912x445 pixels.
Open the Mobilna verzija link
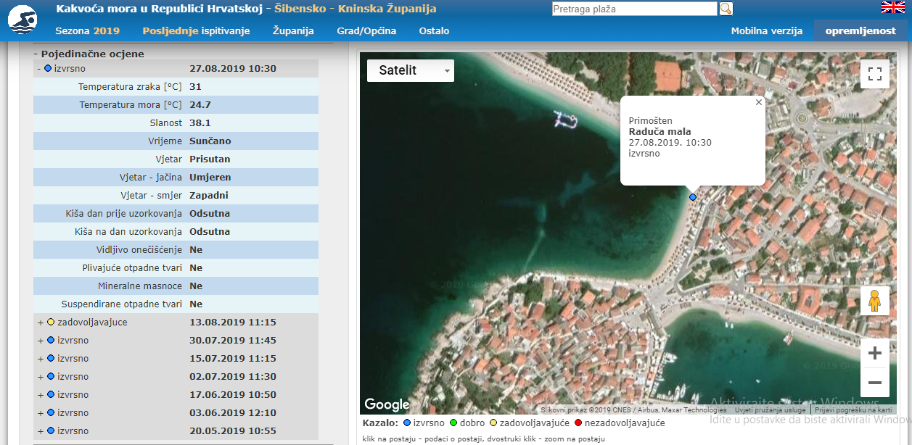766,31
